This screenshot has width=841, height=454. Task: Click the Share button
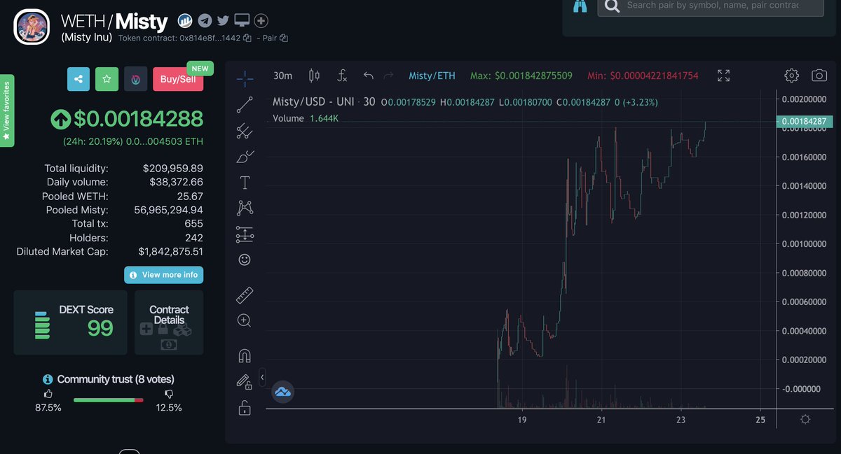78,79
